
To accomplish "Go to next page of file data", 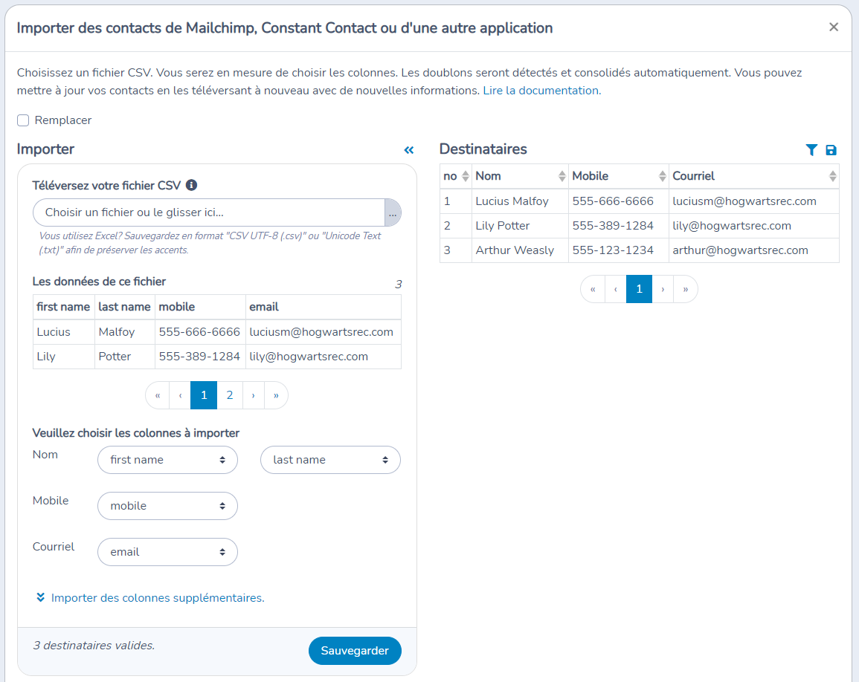I will (253, 395).
